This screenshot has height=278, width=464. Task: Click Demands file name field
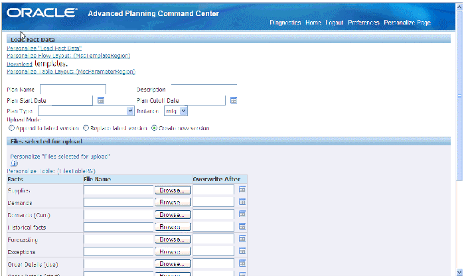pyautogui.click(x=119, y=202)
